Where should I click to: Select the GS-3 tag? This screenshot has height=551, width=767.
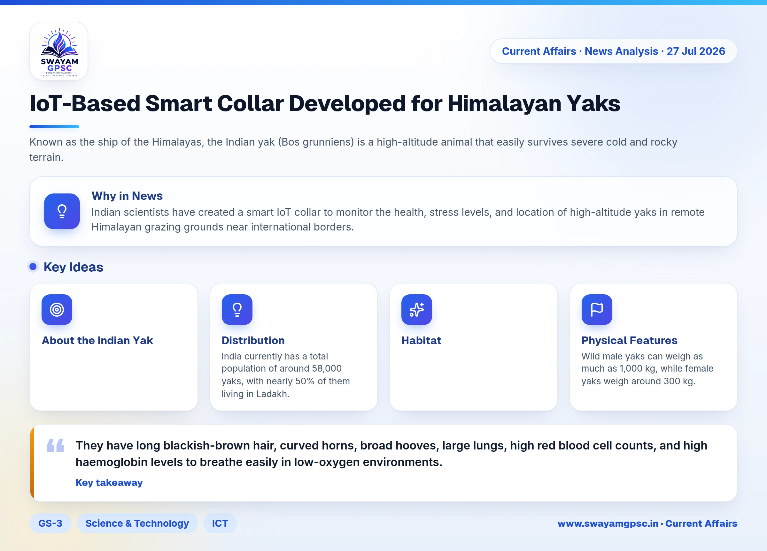point(50,523)
